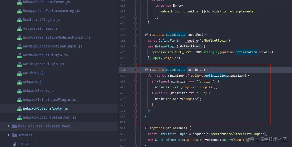This screenshot has width=292, height=147.
Task: Click line number 485 in gutter
Action: tap(123, 35)
